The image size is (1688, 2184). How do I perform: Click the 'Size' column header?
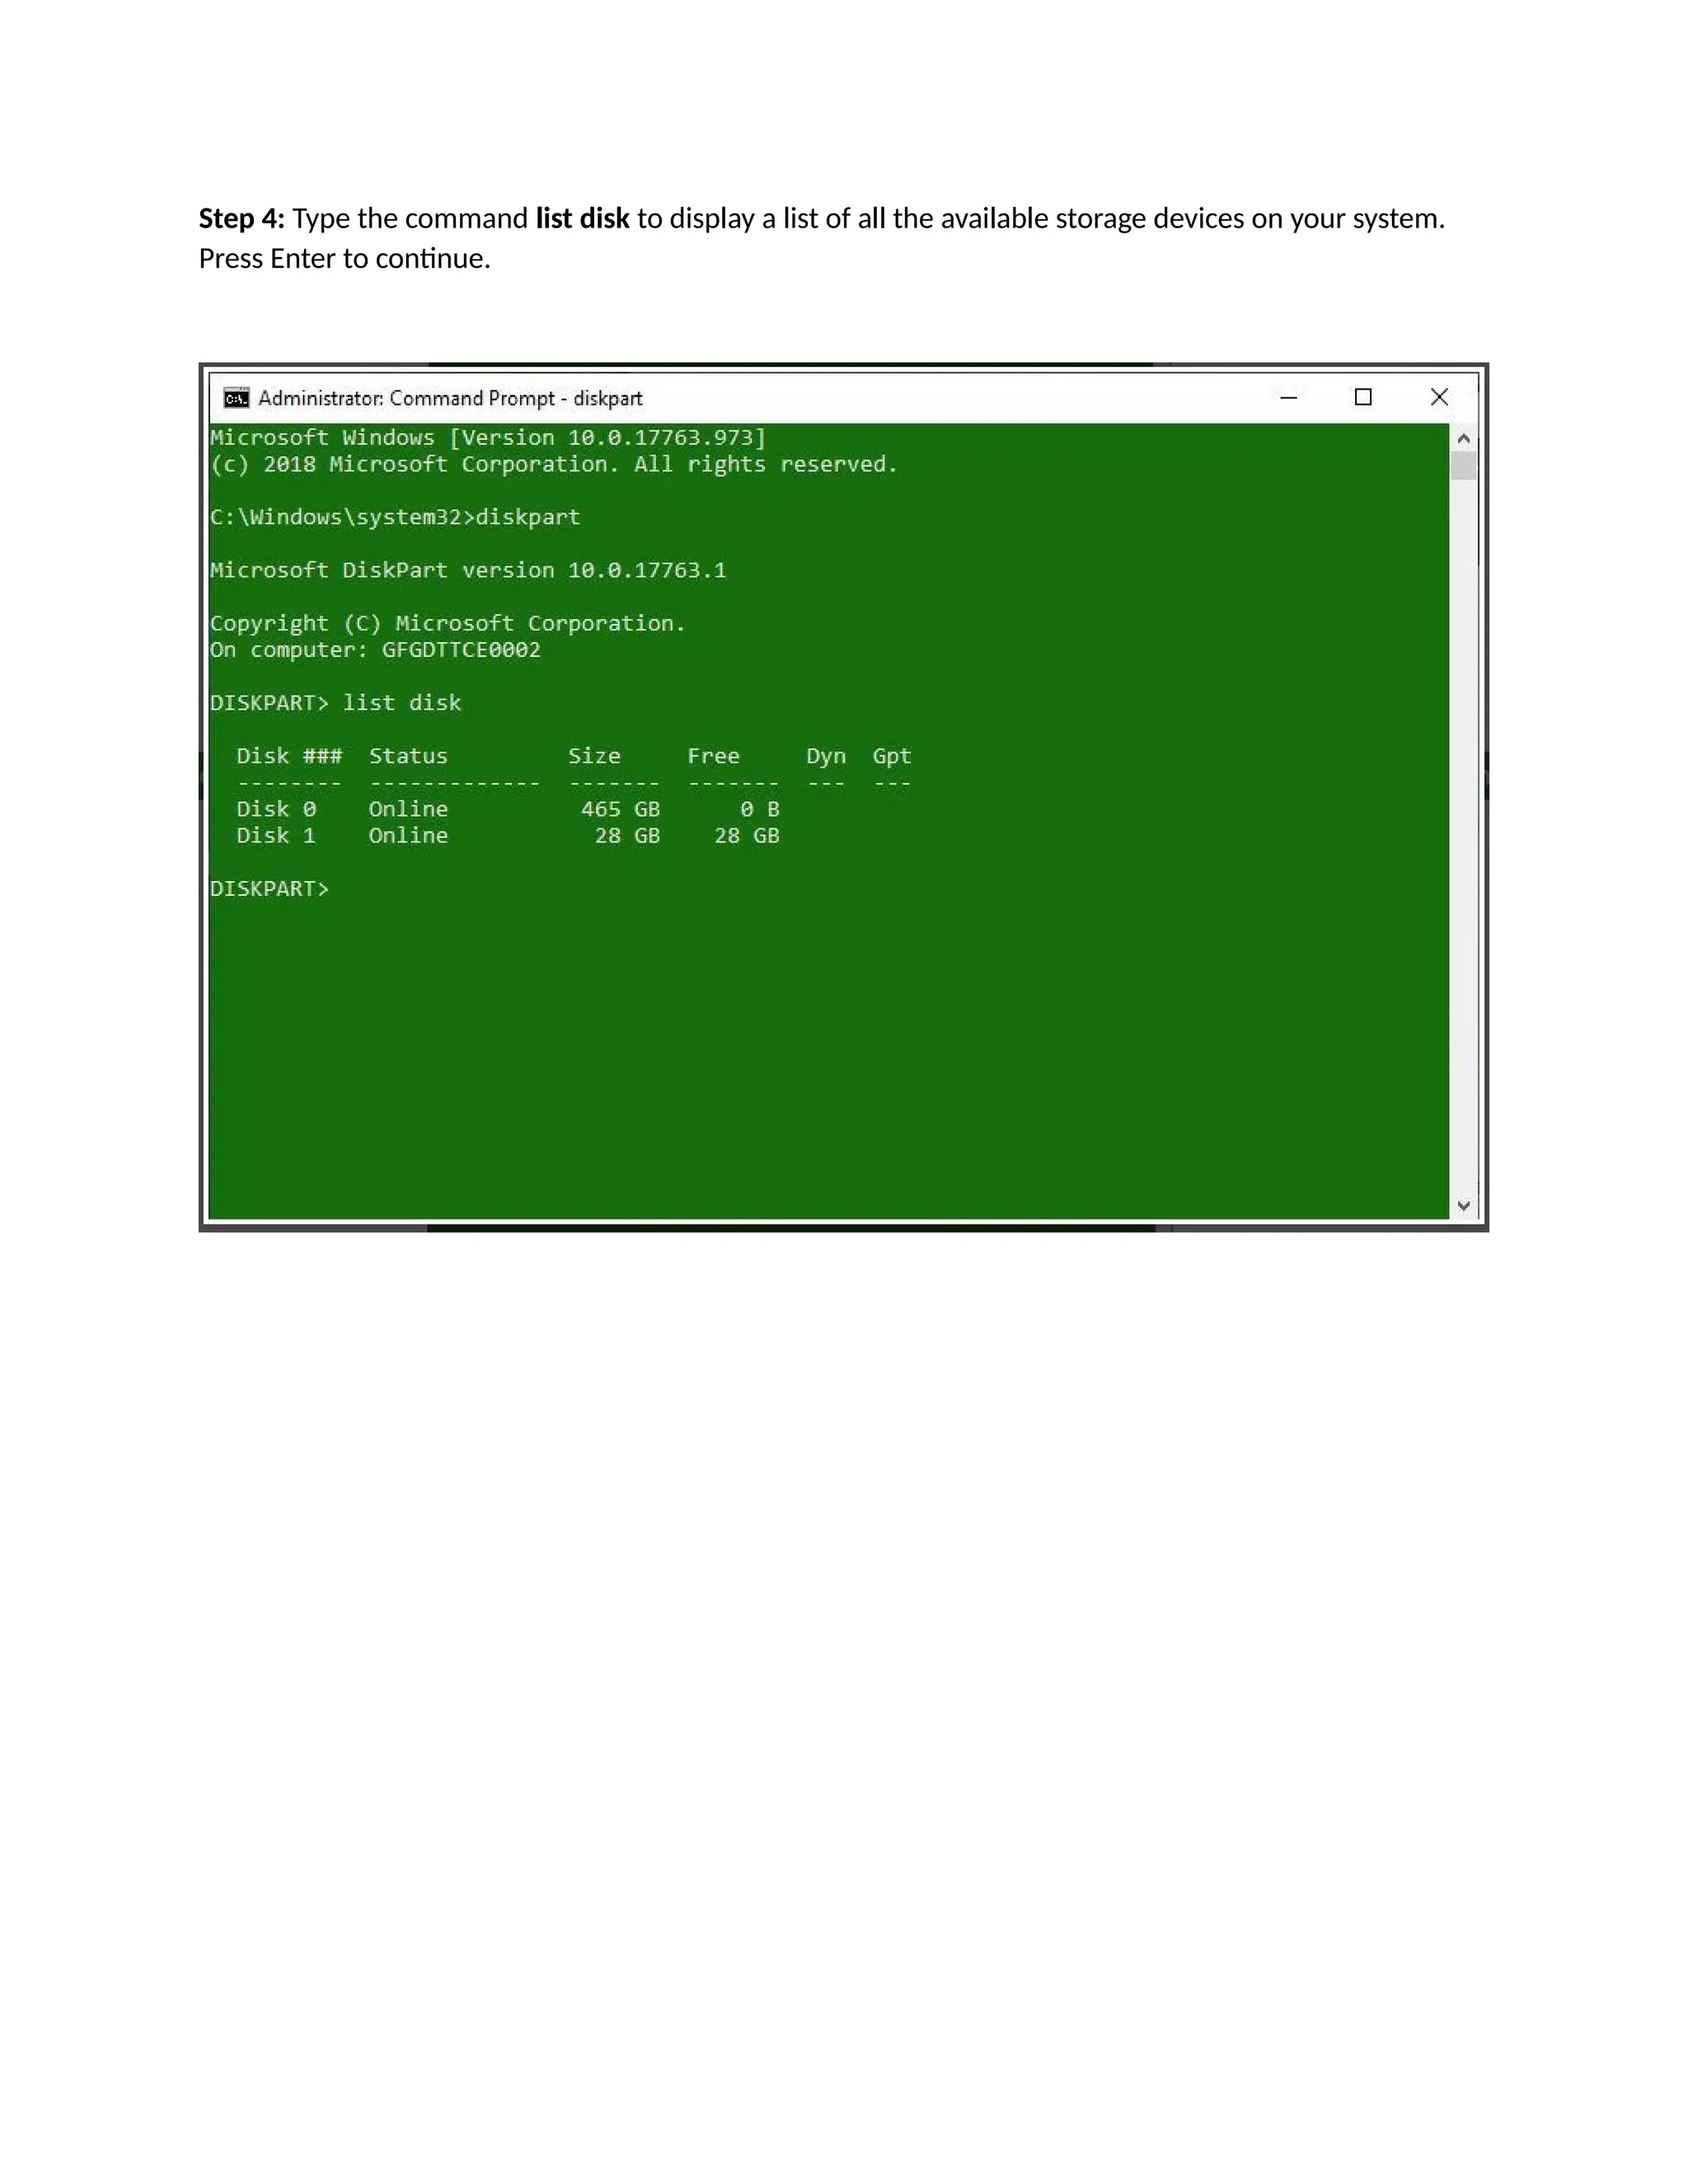tap(594, 756)
